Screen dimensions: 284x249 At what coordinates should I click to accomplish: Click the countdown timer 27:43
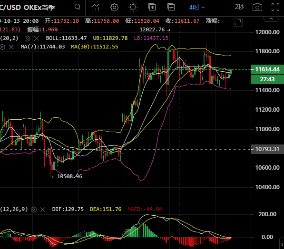tap(267, 79)
